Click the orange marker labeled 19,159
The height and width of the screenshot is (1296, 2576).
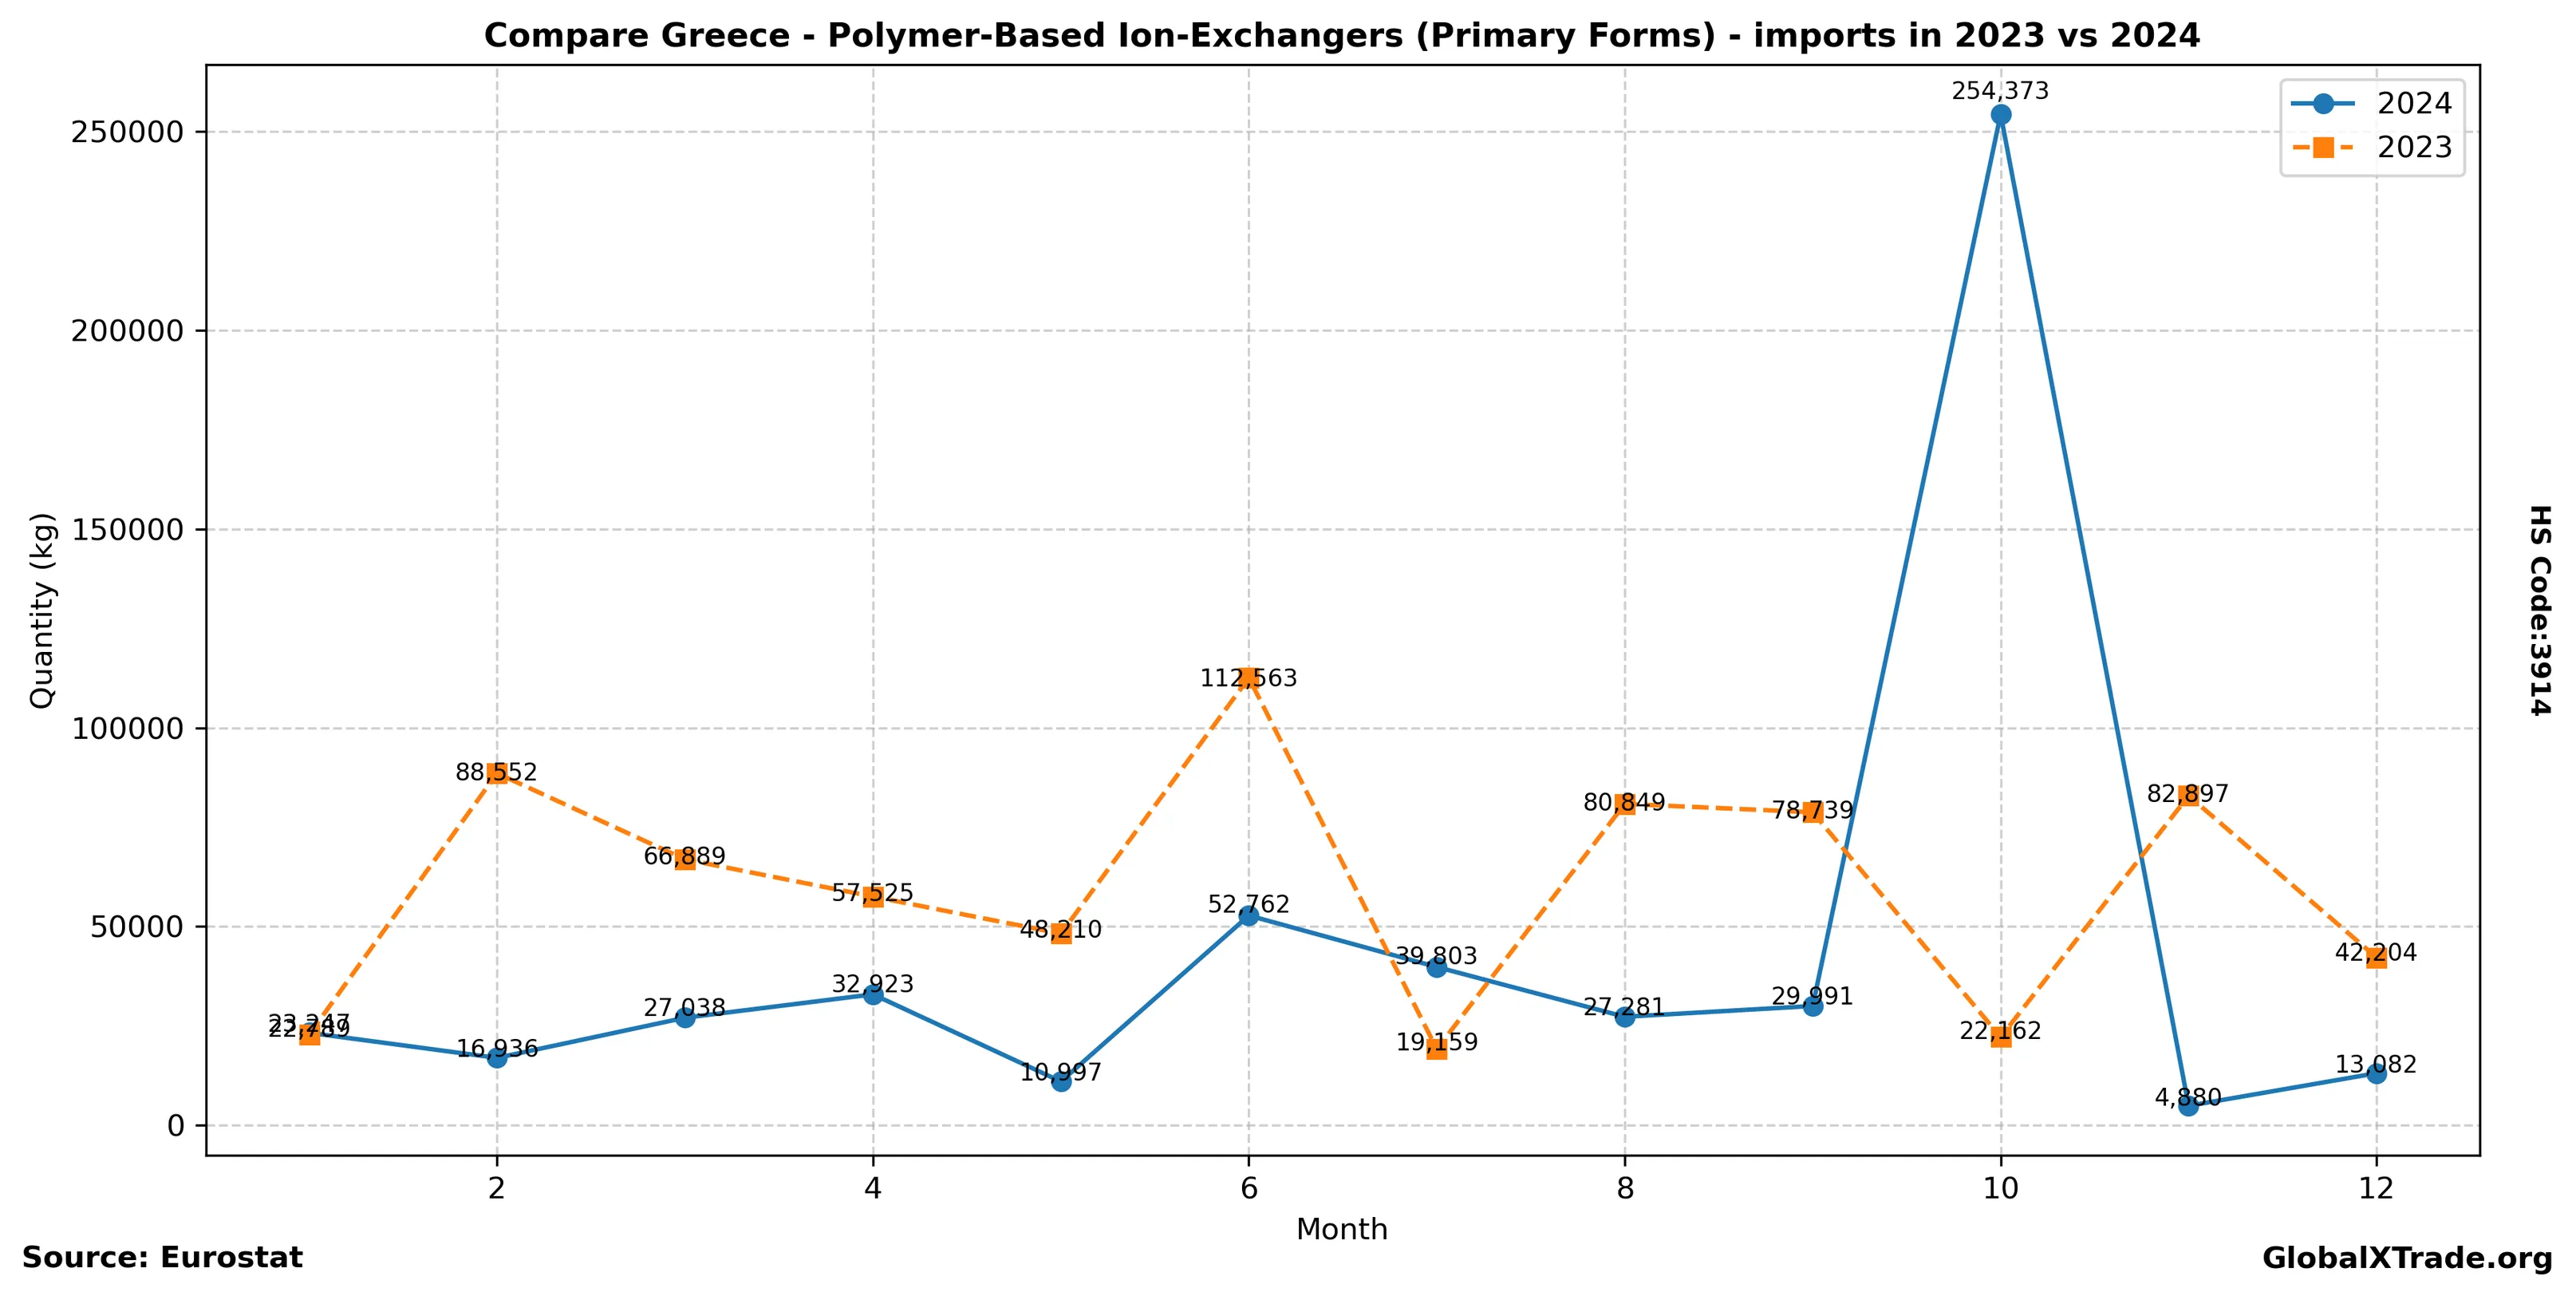[1436, 1049]
